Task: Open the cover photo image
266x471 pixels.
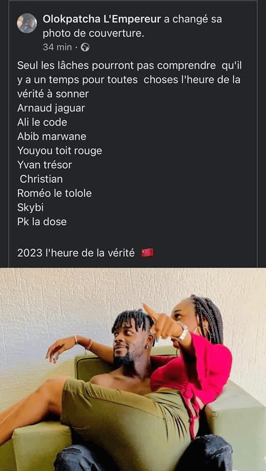Action: (x=133, y=369)
